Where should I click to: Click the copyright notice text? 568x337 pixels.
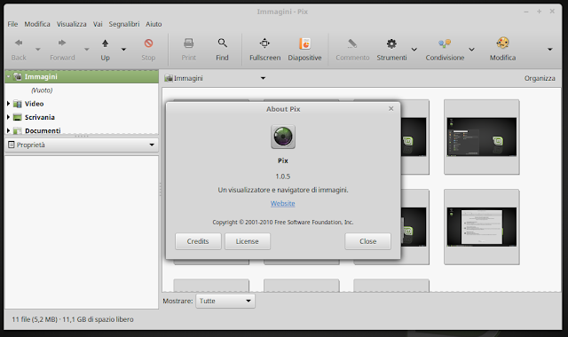(283, 223)
